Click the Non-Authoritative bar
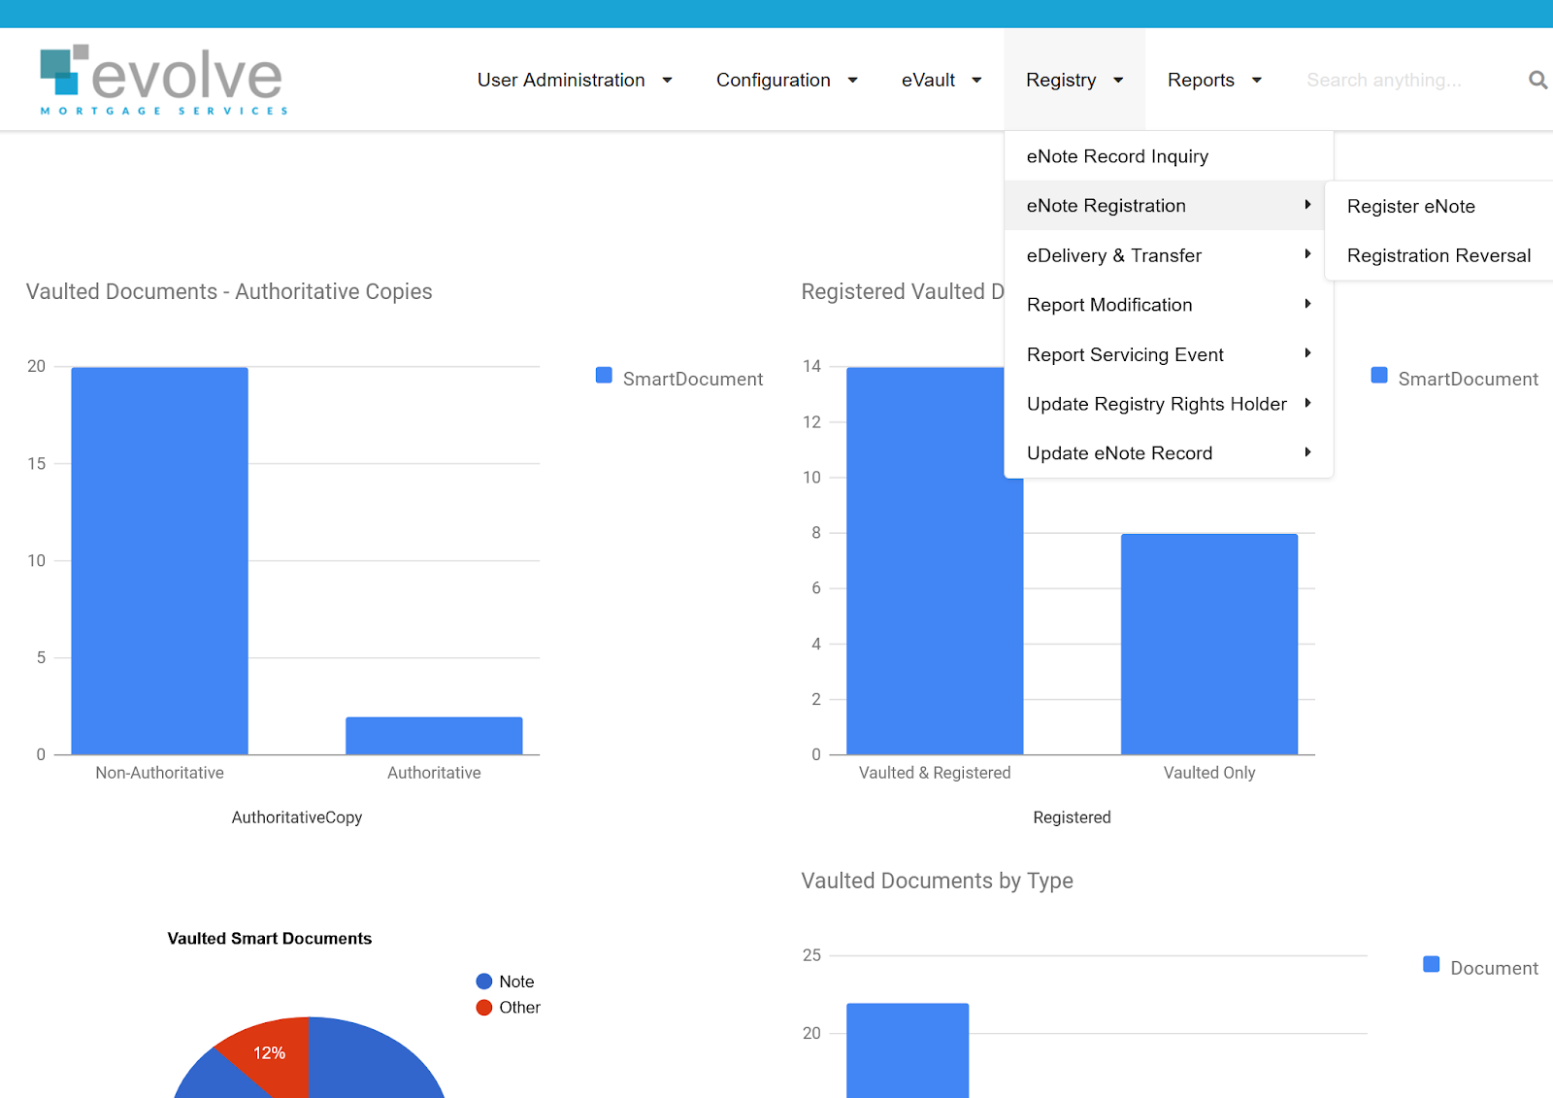 coord(160,561)
